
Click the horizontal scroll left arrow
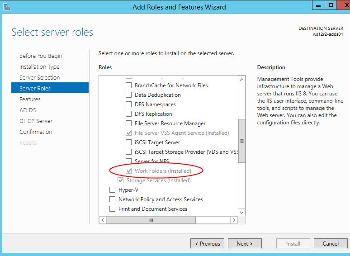(x=103, y=220)
